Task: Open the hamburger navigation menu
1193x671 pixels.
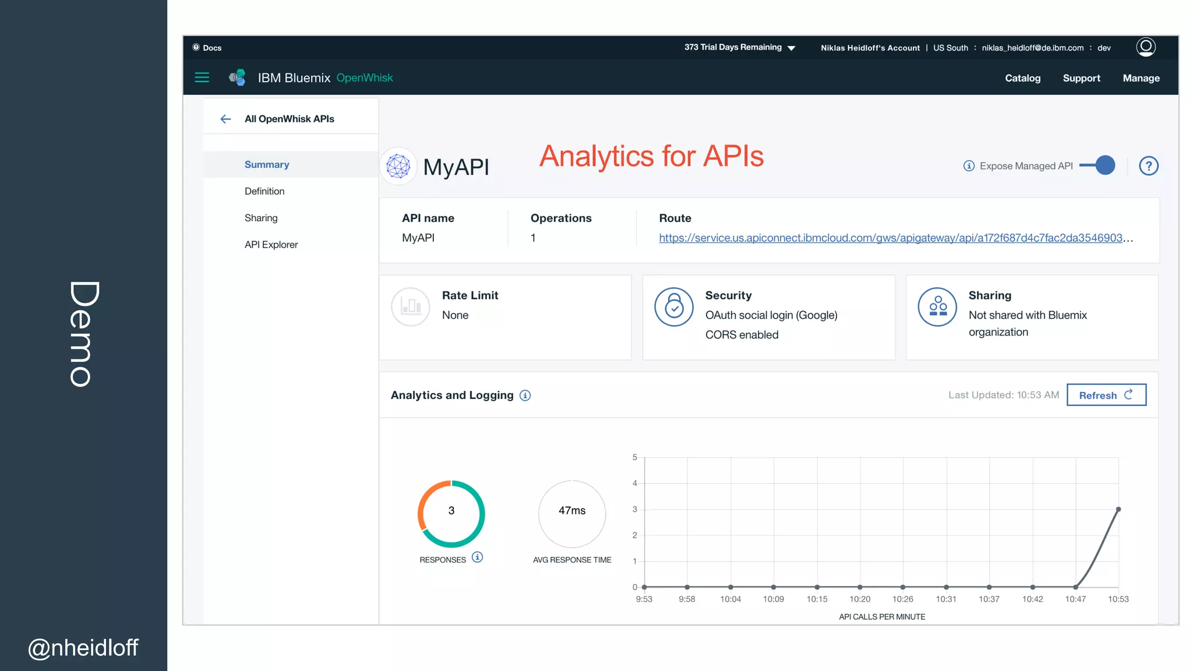Action: (x=202, y=77)
